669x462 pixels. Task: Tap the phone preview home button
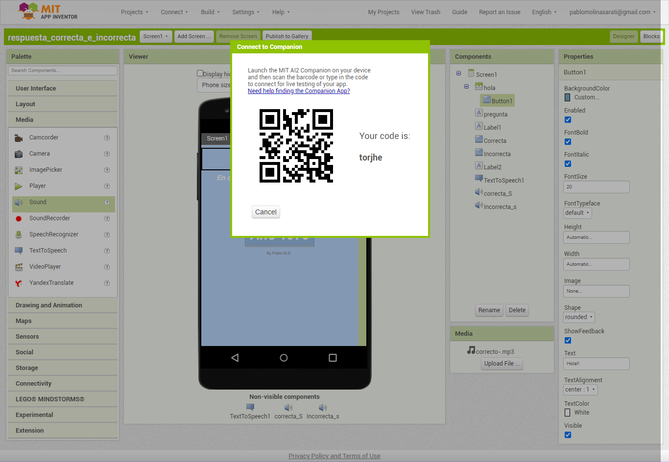point(284,358)
